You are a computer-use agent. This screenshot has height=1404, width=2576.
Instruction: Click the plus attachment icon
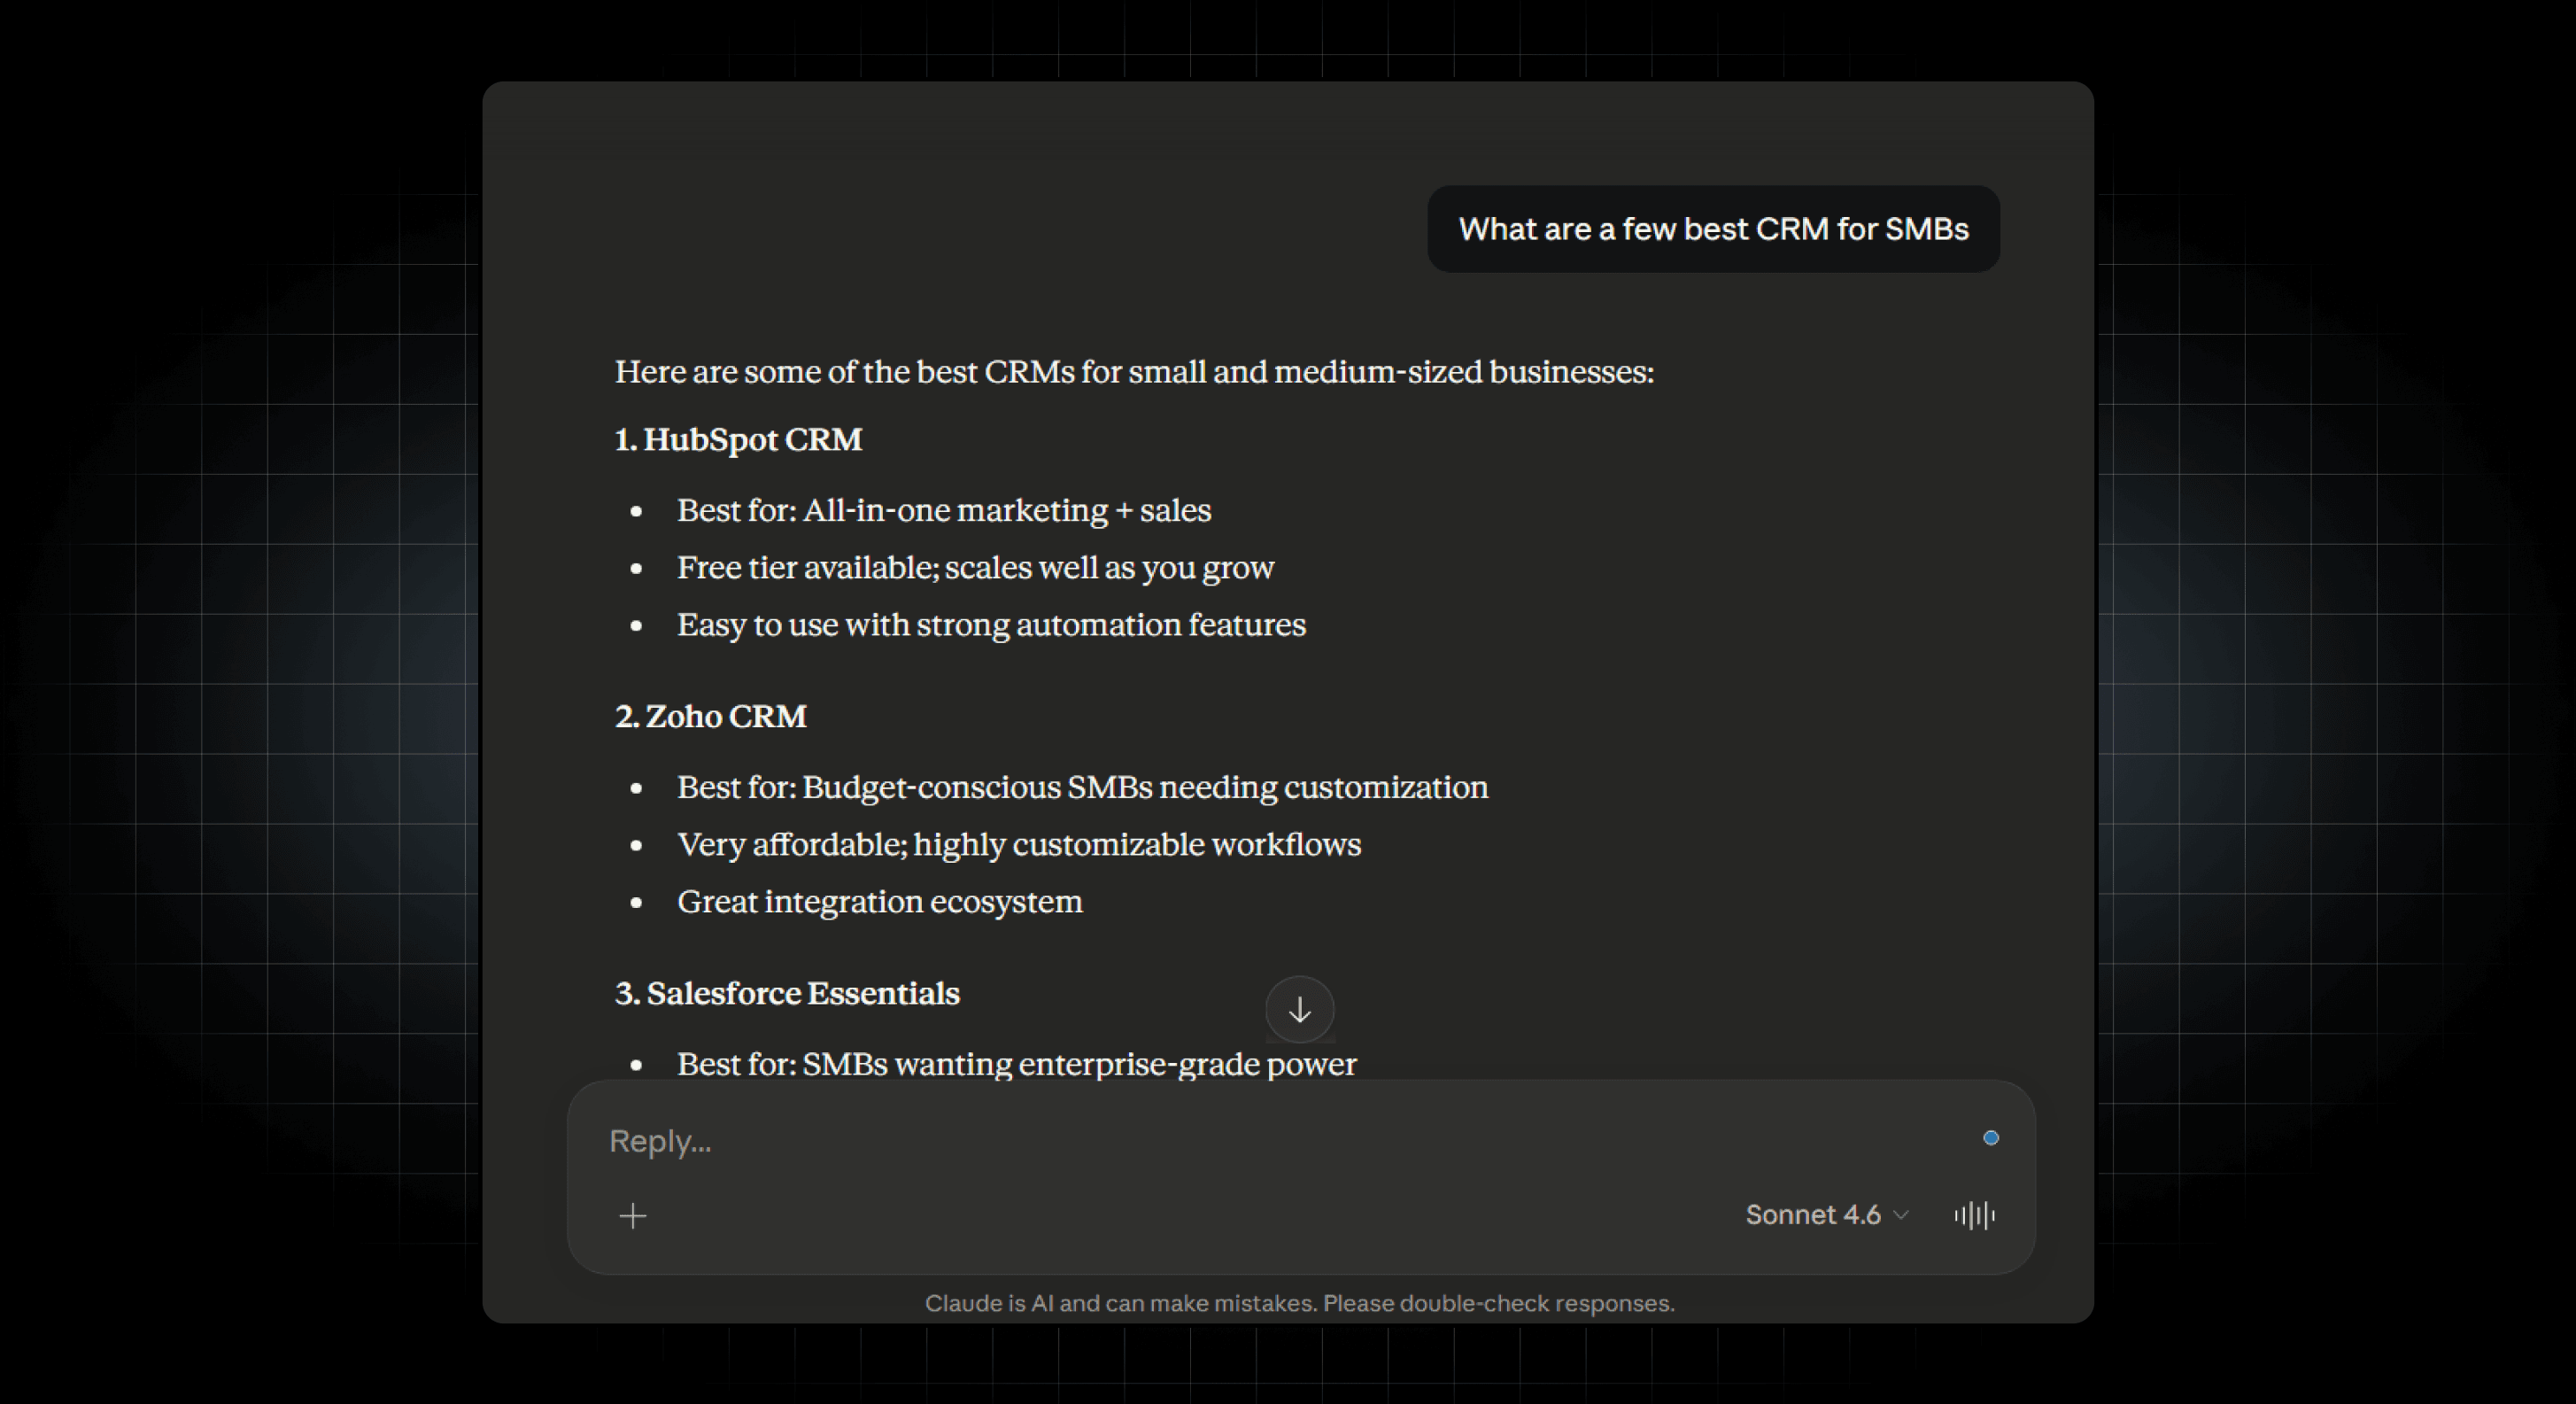pos(633,1216)
